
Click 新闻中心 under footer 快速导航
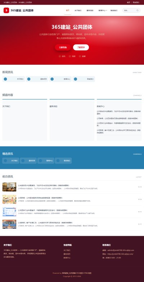pos(67,258)
